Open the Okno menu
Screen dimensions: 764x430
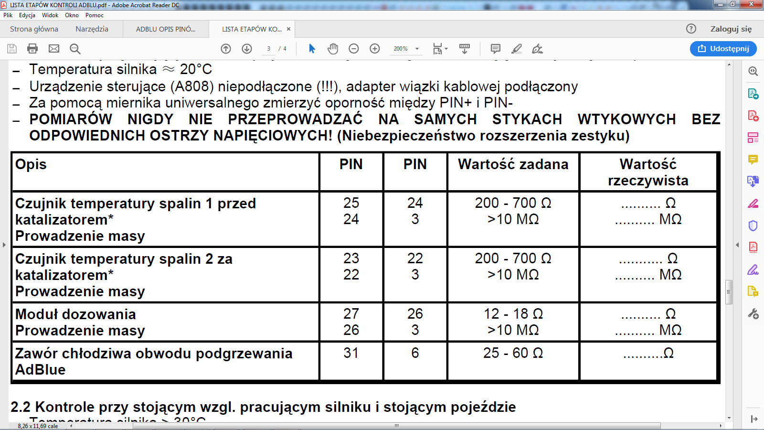(72, 15)
